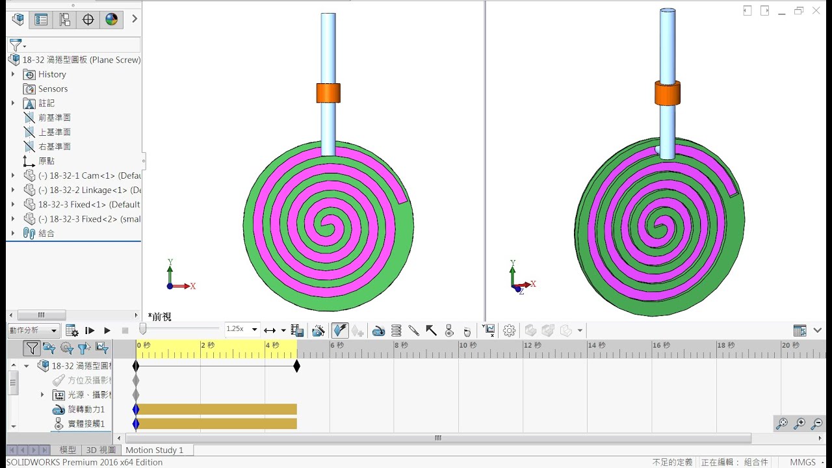Click the playback time slider handle

pos(142,330)
